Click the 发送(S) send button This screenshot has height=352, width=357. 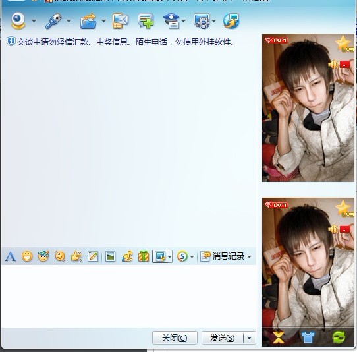point(222,338)
